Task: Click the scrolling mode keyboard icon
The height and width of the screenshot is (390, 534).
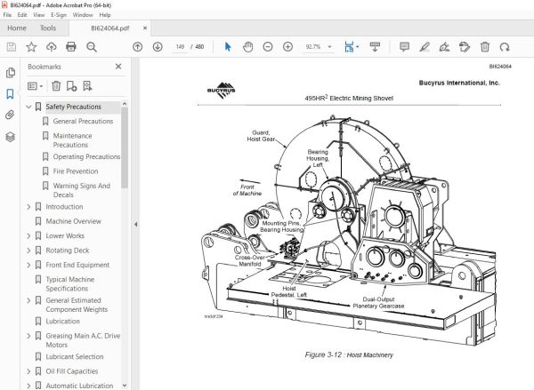Action: (x=375, y=46)
